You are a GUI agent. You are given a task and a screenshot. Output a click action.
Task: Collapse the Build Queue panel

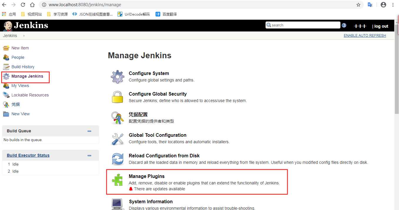point(89,131)
